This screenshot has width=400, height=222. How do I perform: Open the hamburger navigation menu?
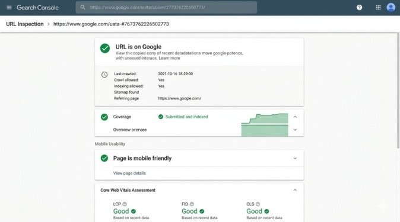coord(9,7)
